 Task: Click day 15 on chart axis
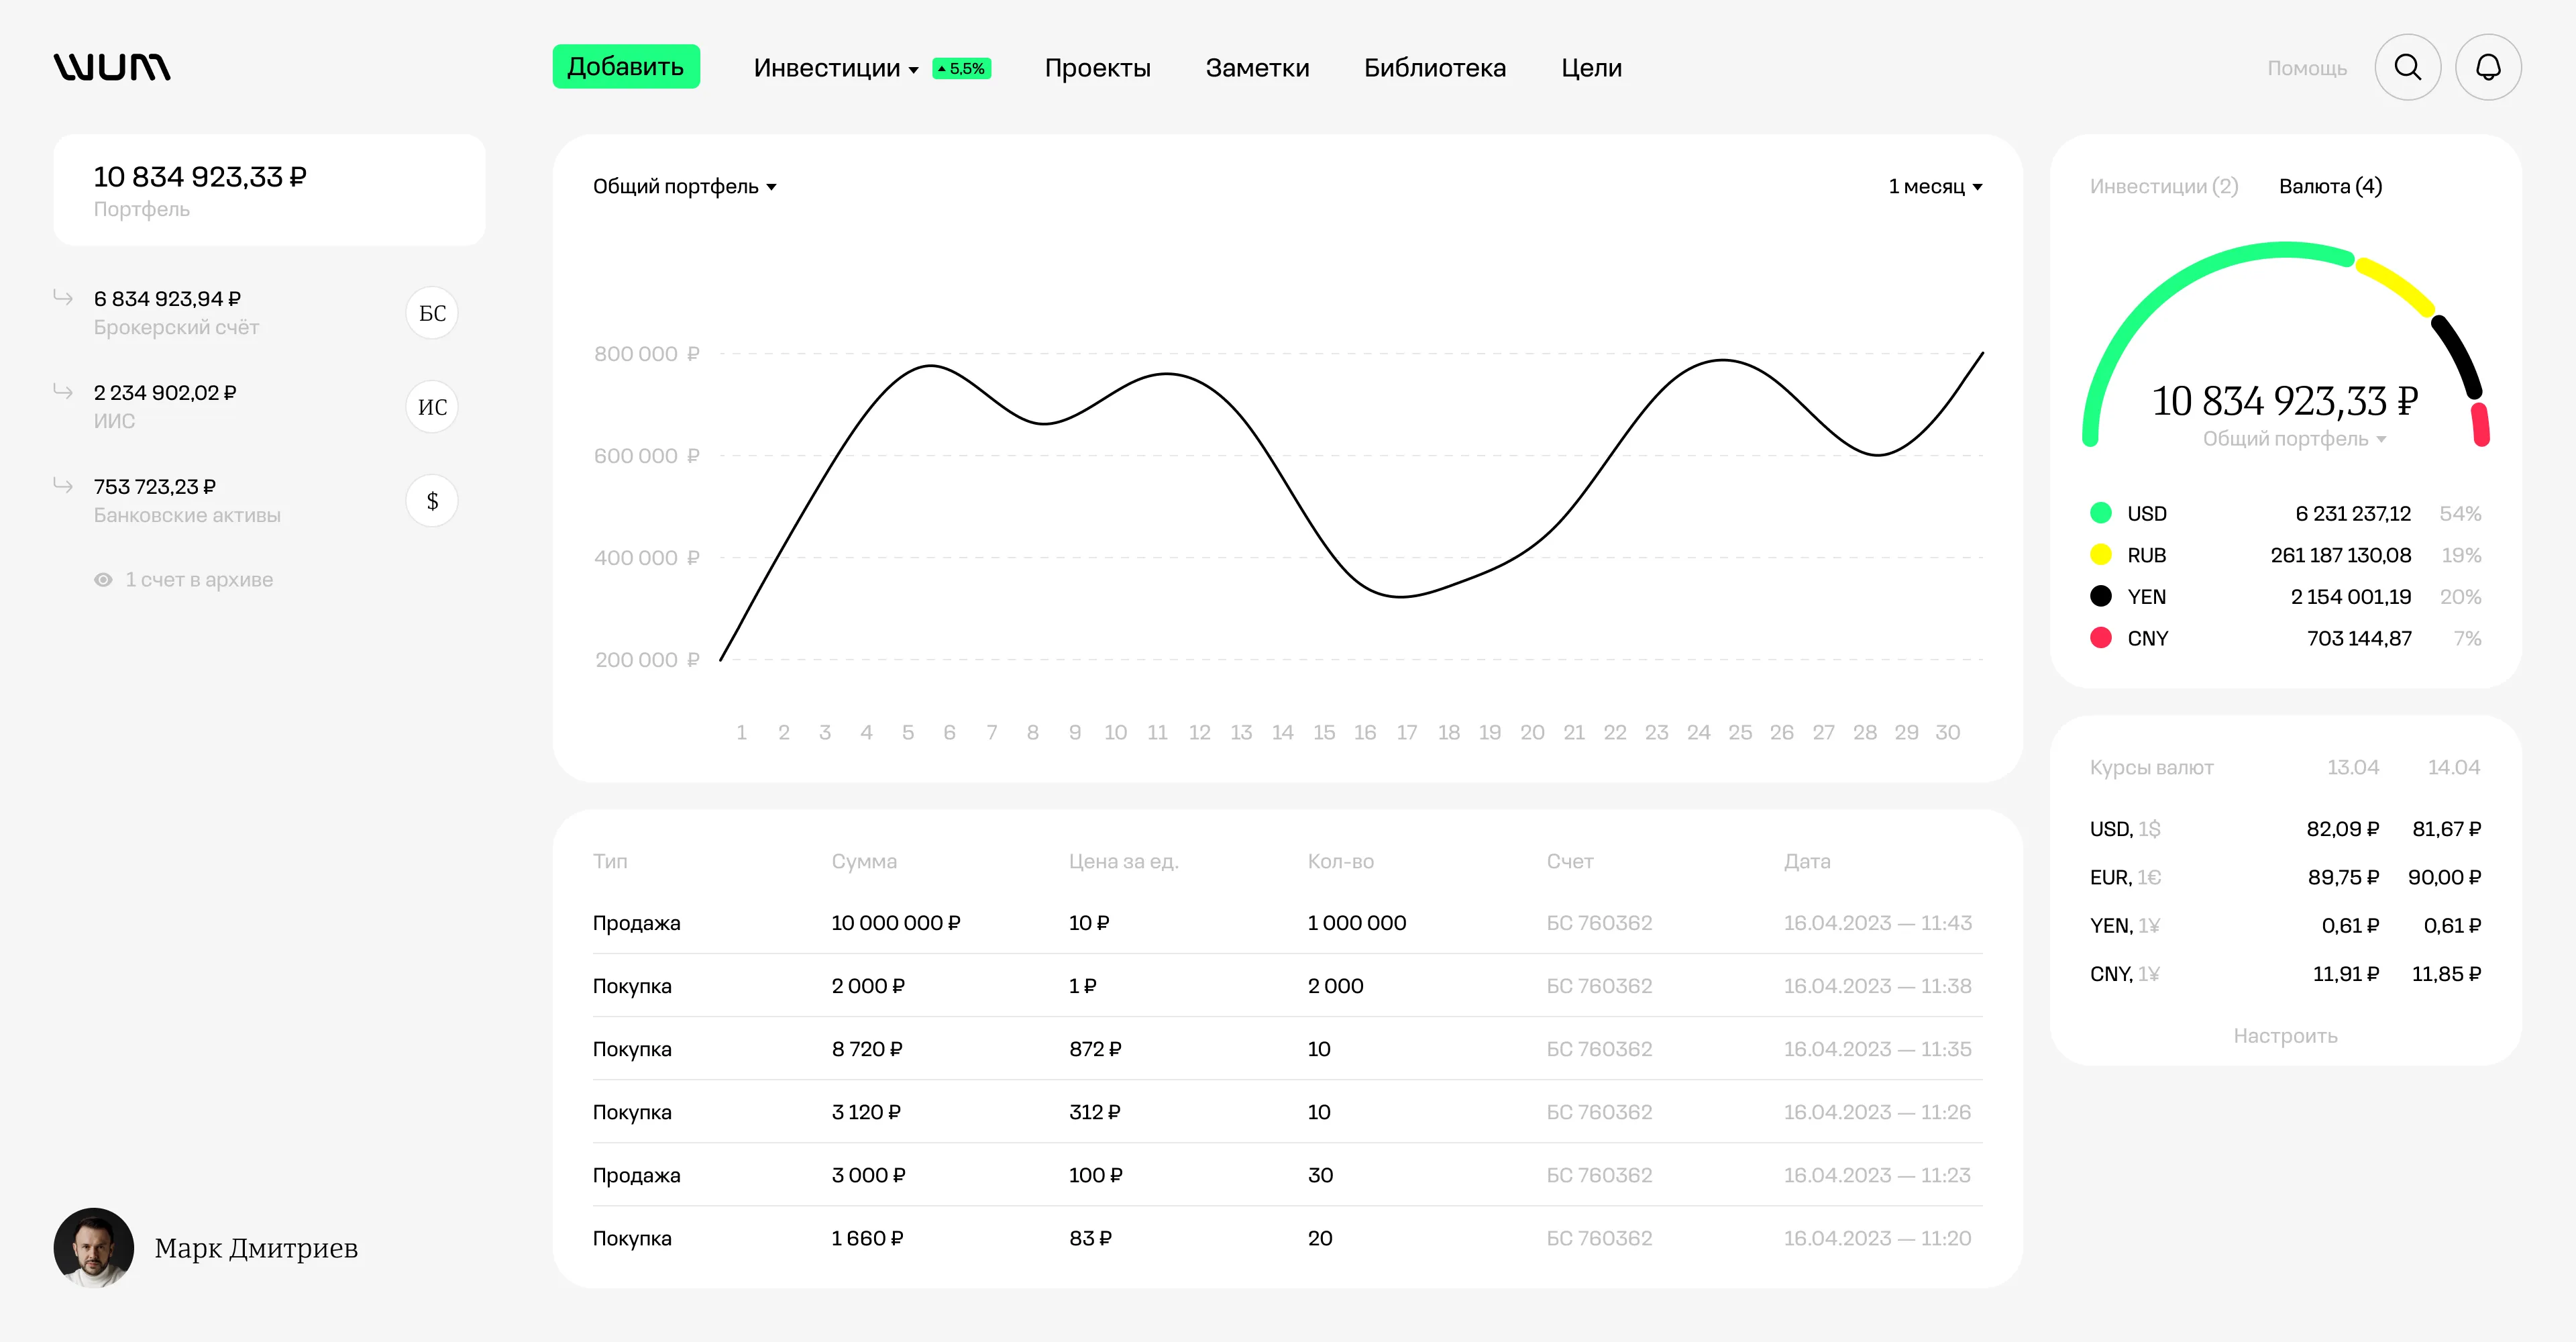1324,732
